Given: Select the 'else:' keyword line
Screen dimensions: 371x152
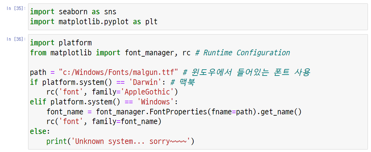Looking at the screenshot, I should pos(40,131).
